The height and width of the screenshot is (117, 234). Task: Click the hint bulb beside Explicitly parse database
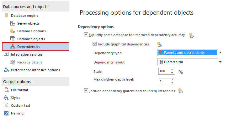coord(191,35)
